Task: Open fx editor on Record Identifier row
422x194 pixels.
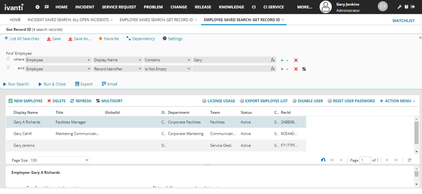Action: [x=273, y=69]
